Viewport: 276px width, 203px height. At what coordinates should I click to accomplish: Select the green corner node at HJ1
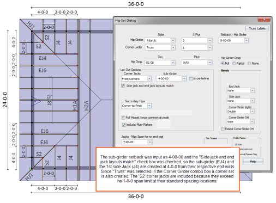[31, 169]
